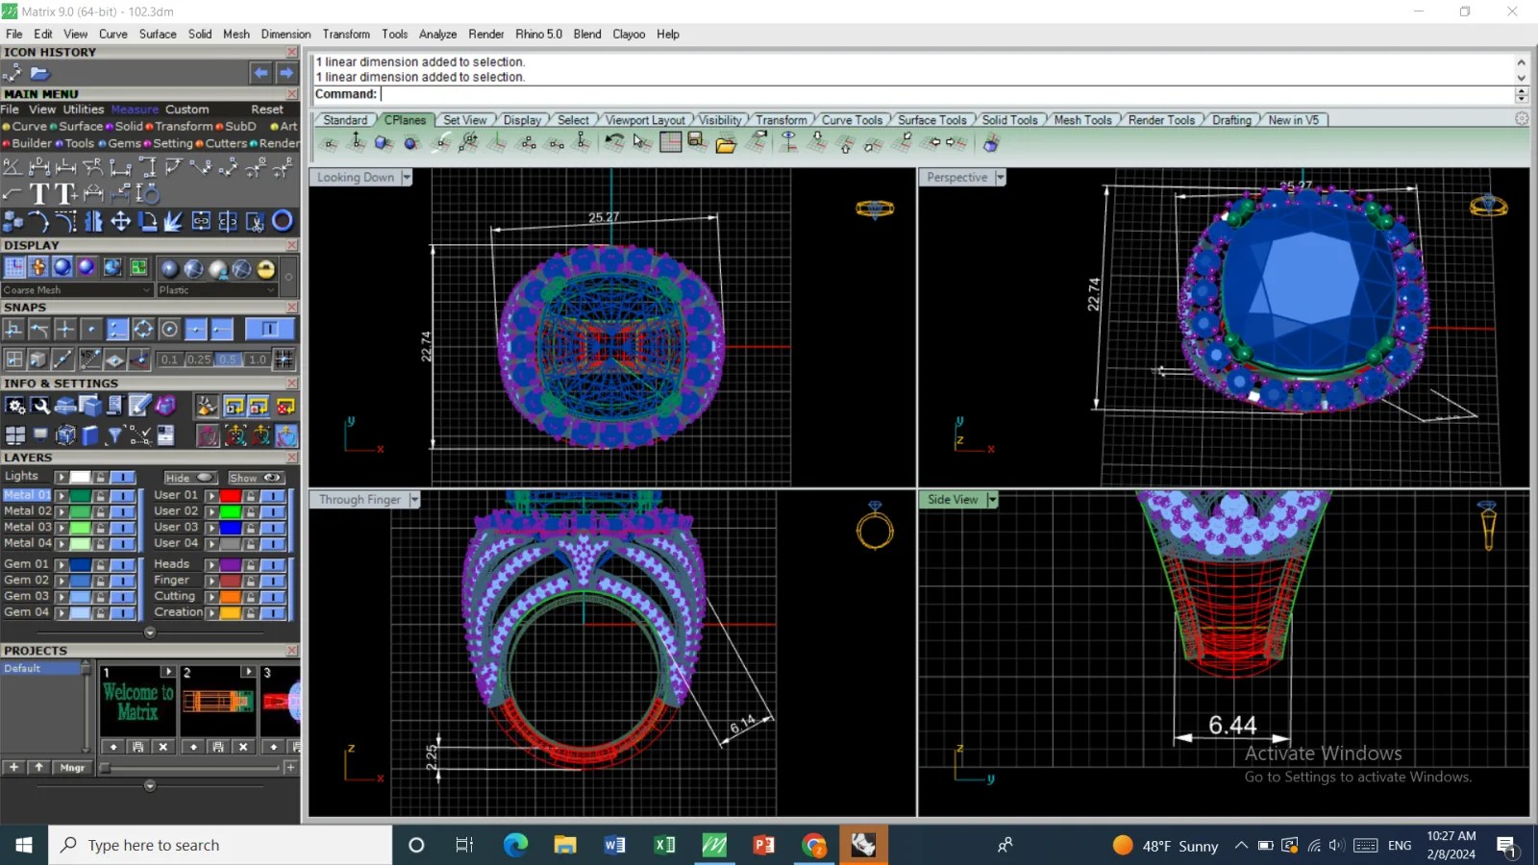The height and width of the screenshot is (865, 1538).
Task: Open the Coarse Mesh dropdown
Action: coord(77,290)
